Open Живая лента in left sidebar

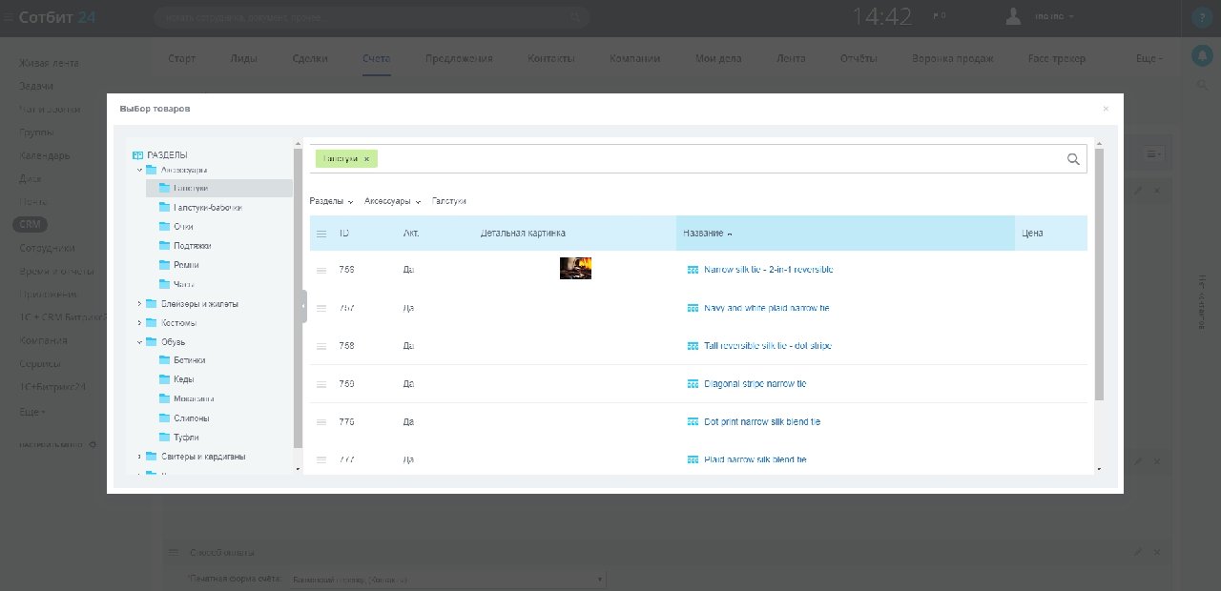[50, 63]
